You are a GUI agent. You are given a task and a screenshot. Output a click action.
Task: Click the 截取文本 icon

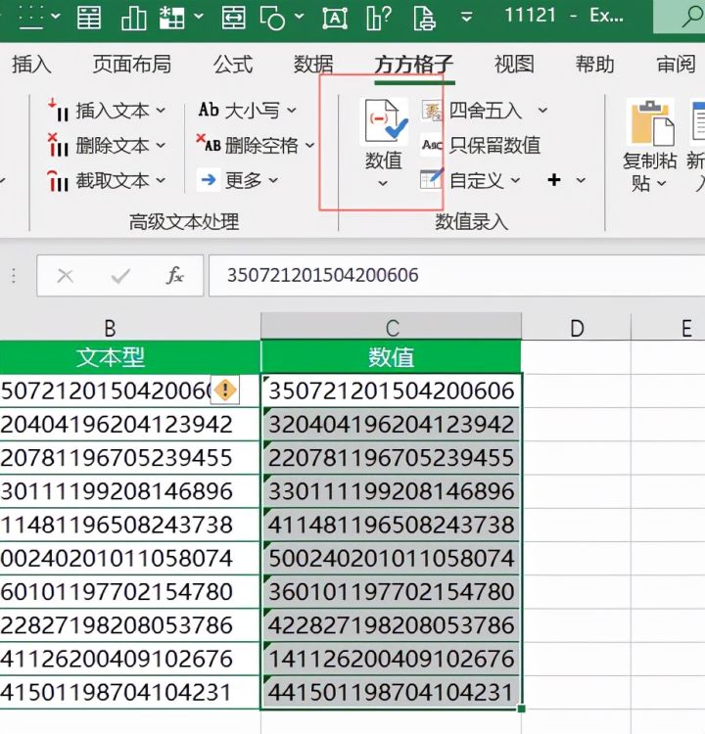(x=58, y=180)
